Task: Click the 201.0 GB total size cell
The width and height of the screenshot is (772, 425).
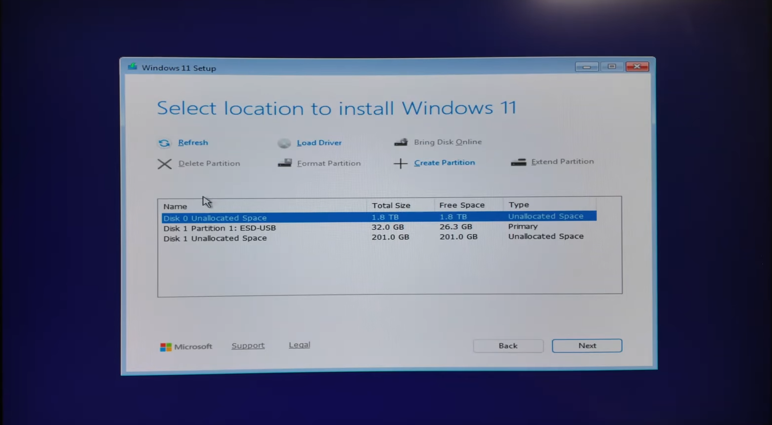Action: pos(390,237)
